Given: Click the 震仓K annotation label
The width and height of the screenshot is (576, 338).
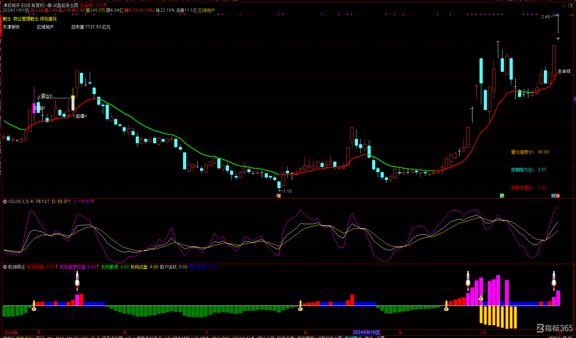Looking at the screenshot, I should click(47, 96).
